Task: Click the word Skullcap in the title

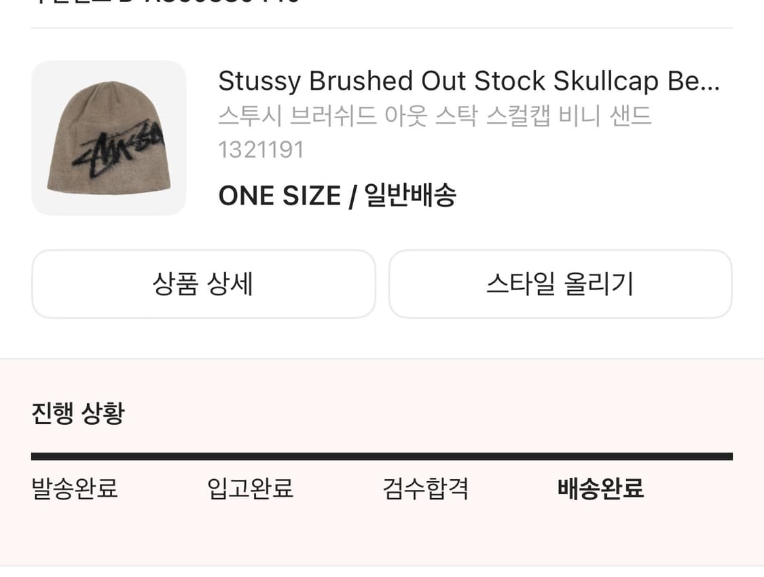Action: [x=606, y=82]
